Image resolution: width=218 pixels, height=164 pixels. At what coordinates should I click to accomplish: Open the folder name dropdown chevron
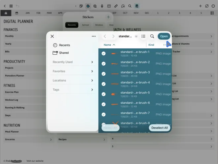(136, 36)
